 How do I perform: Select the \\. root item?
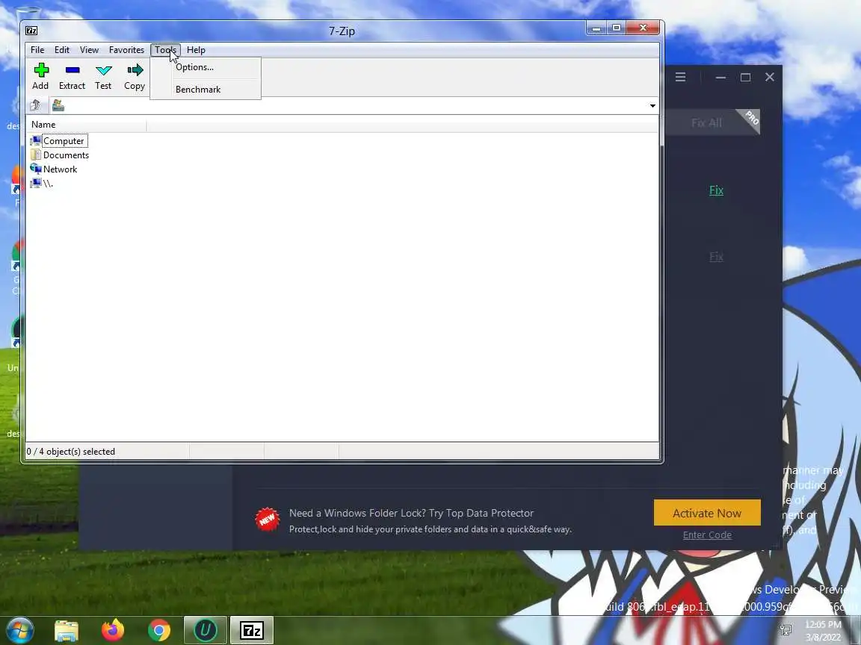[x=42, y=184]
